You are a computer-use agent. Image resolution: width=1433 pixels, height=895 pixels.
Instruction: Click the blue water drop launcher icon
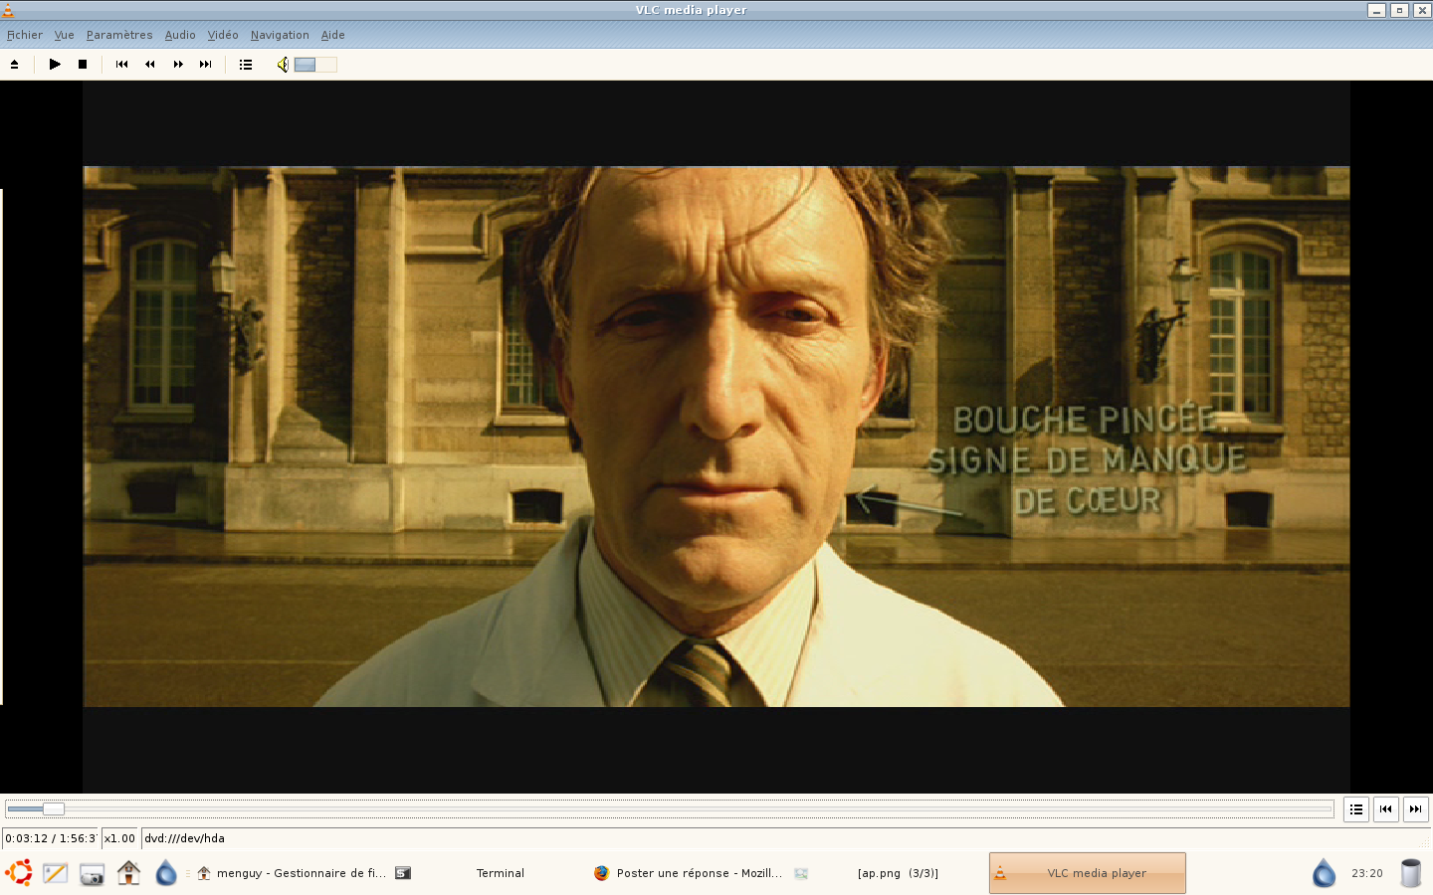166,873
